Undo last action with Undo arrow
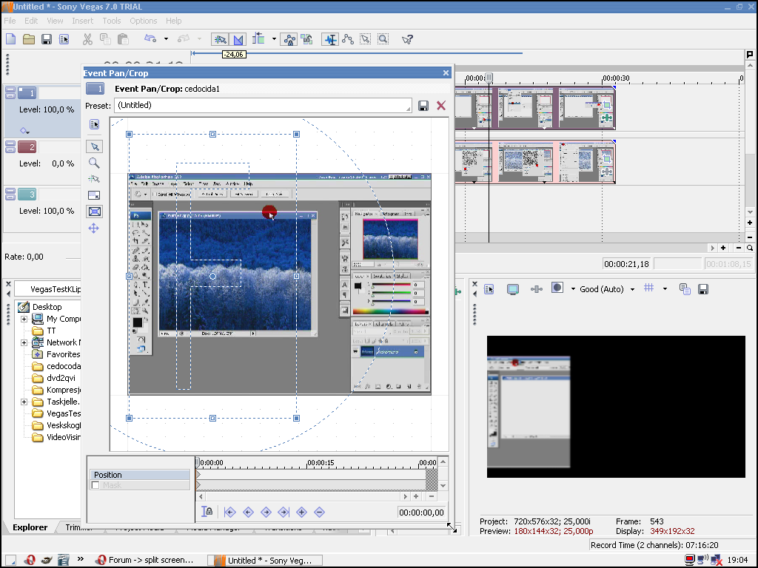Image resolution: width=758 pixels, height=568 pixels. pyautogui.click(x=150, y=39)
